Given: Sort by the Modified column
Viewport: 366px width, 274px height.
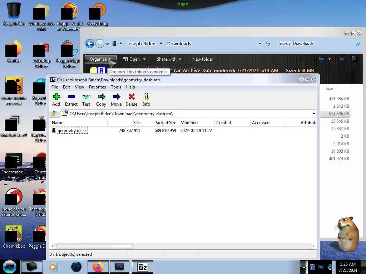Looking at the screenshot, I should (197, 123).
